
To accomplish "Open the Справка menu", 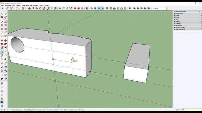I will click(47, 5).
